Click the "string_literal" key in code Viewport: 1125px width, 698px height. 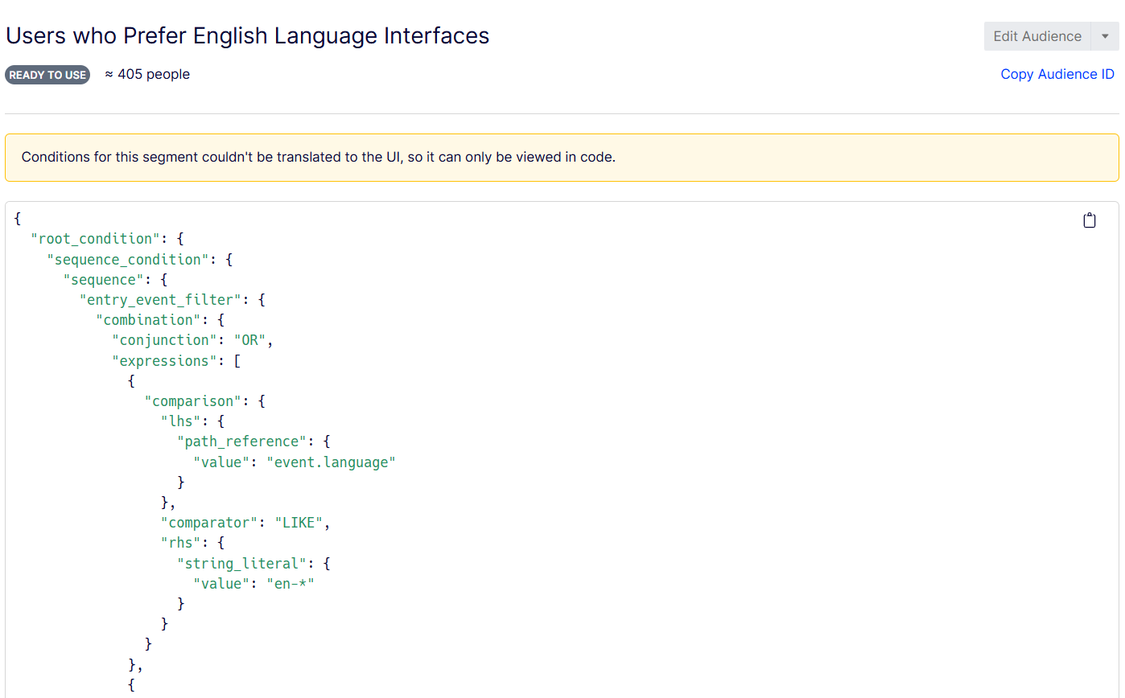241,564
